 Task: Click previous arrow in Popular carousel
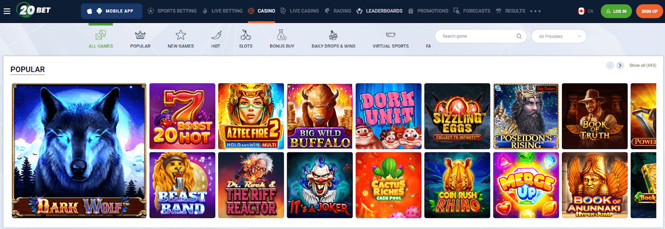click(x=610, y=66)
